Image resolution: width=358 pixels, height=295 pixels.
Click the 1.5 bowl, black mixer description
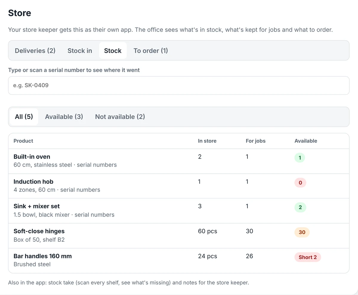[x=64, y=215]
